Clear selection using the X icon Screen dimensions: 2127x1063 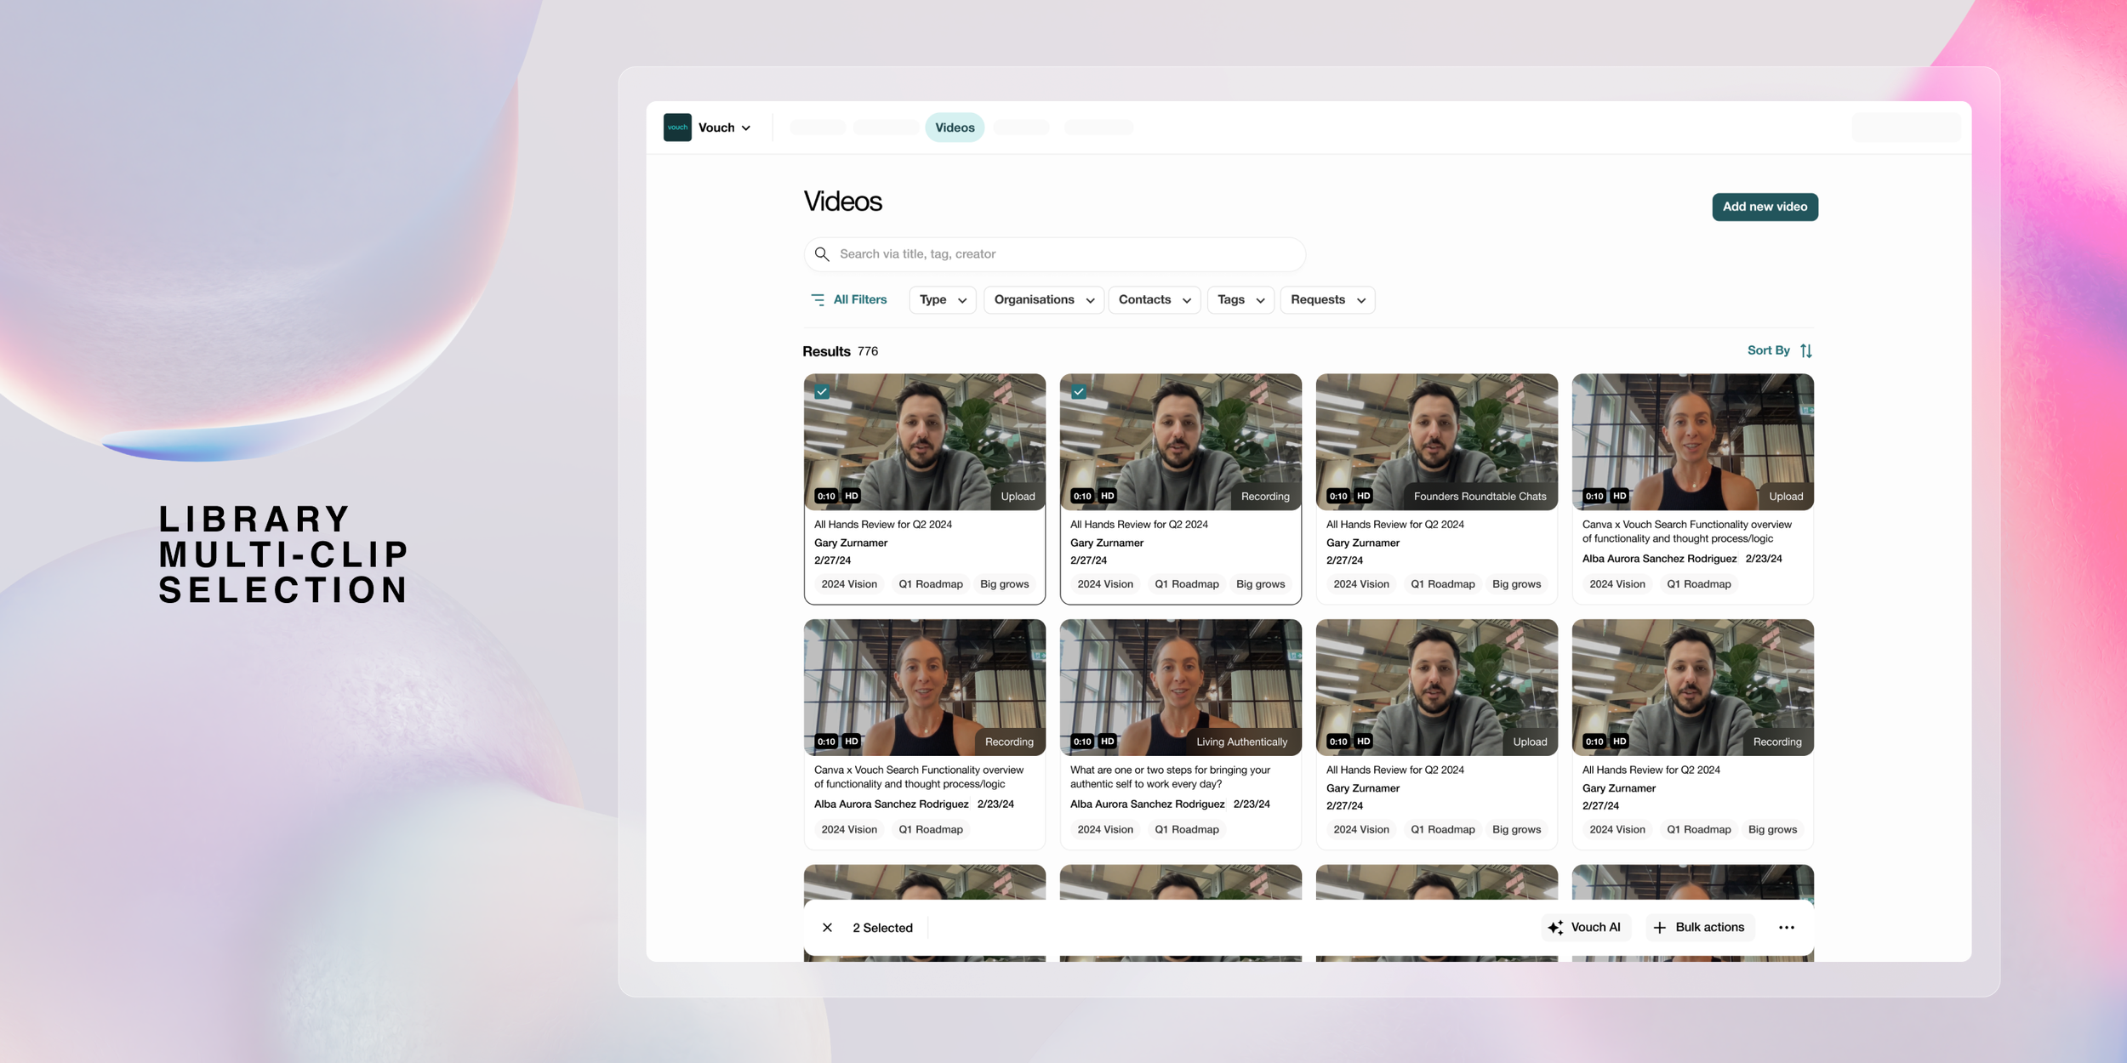click(826, 927)
